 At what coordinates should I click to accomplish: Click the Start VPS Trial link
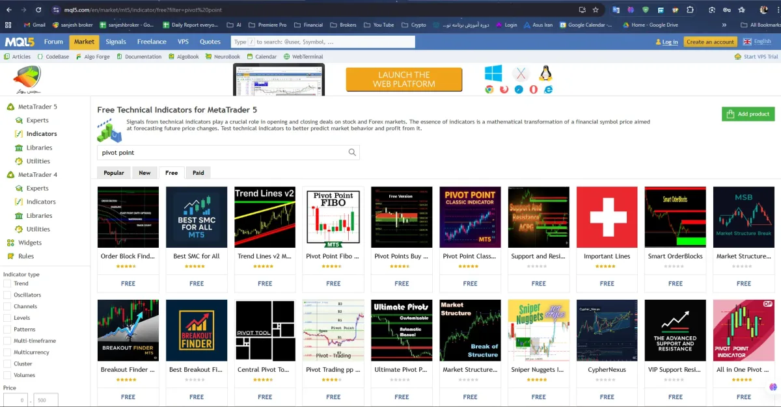[756, 57]
